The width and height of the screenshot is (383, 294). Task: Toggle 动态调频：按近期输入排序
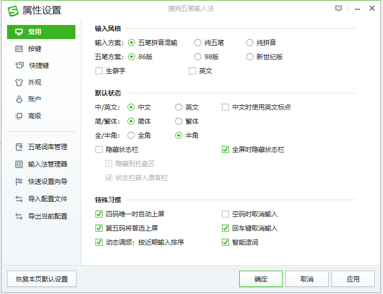tap(99, 242)
